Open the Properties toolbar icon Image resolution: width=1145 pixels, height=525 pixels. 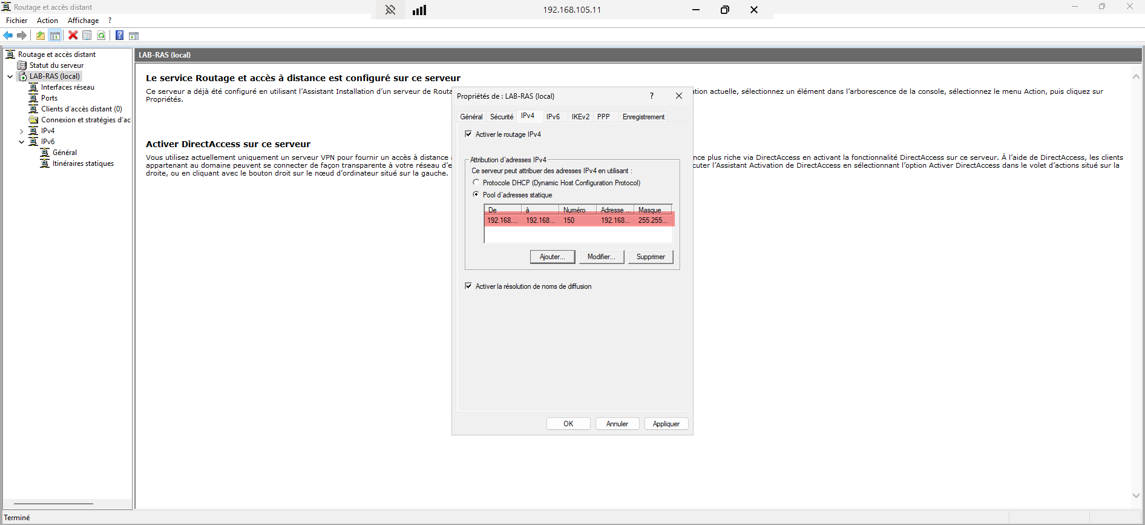(x=87, y=36)
